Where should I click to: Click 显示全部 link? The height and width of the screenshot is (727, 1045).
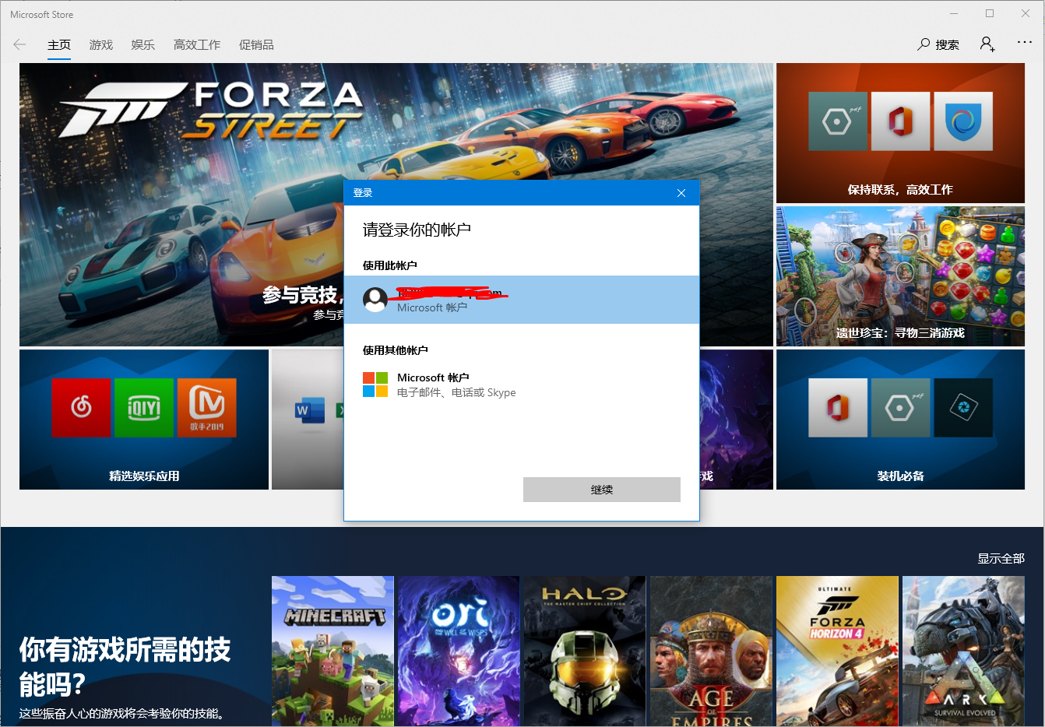(1001, 558)
